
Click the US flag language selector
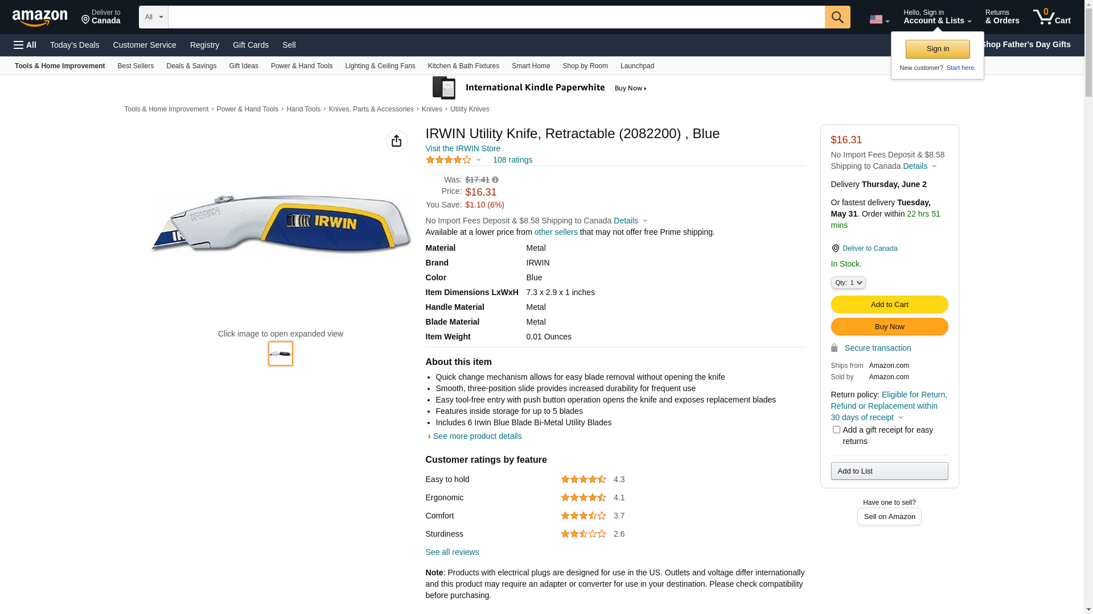[879, 19]
